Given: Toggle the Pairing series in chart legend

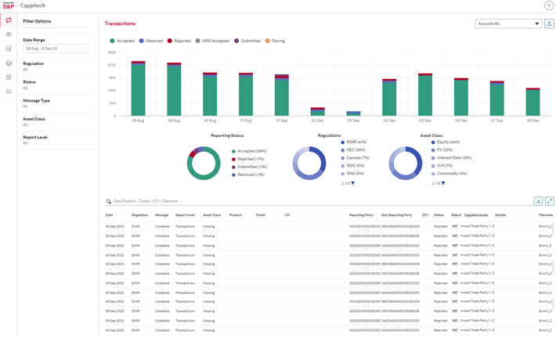Looking at the screenshot, I should point(275,41).
